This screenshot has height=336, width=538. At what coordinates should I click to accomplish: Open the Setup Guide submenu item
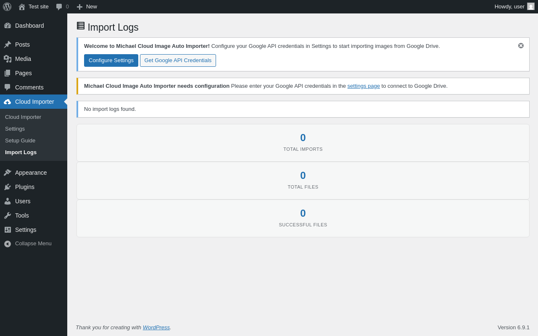(x=20, y=141)
